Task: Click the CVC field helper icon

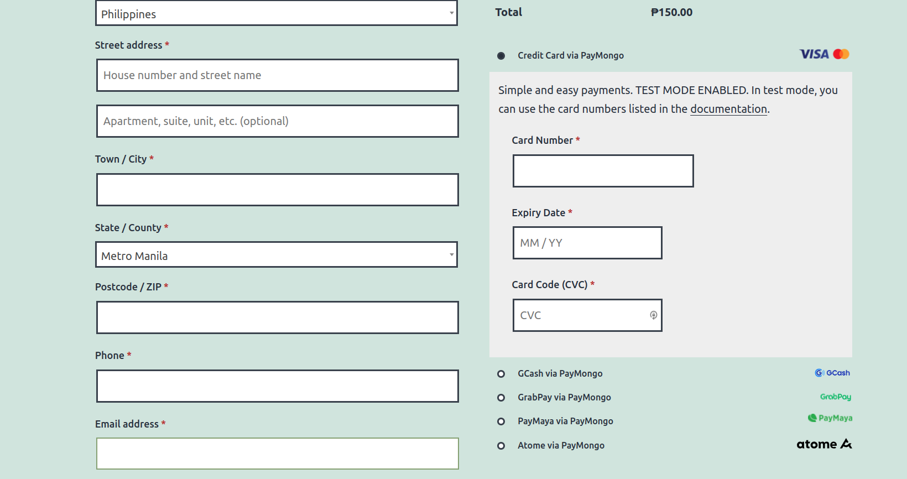Action: pyautogui.click(x=653, y=315)
